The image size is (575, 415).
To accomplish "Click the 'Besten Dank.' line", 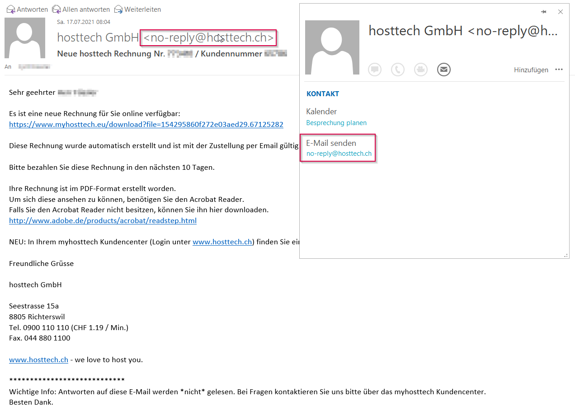I will [x=31, y=402].
